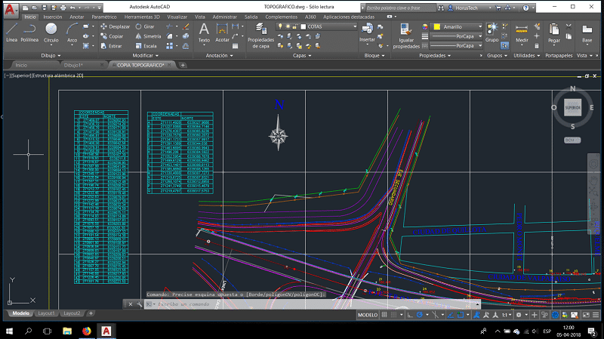Image resolution: width=604 pixels, height=339 pixels.
Task: Click the Pegar clipboard tool
Action: [x=554, y=32]
